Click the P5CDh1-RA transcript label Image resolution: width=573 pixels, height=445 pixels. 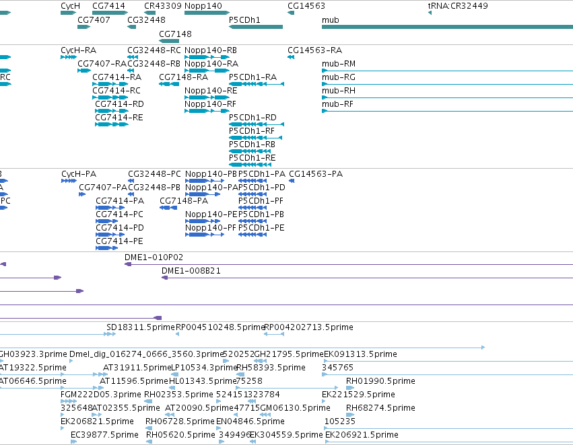coord(252,77)
